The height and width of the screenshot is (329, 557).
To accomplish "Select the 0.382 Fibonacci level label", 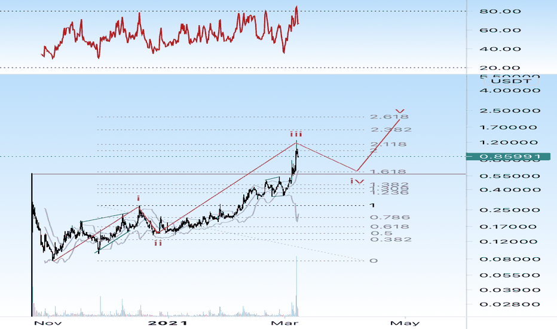I will [x=391, y=239].
